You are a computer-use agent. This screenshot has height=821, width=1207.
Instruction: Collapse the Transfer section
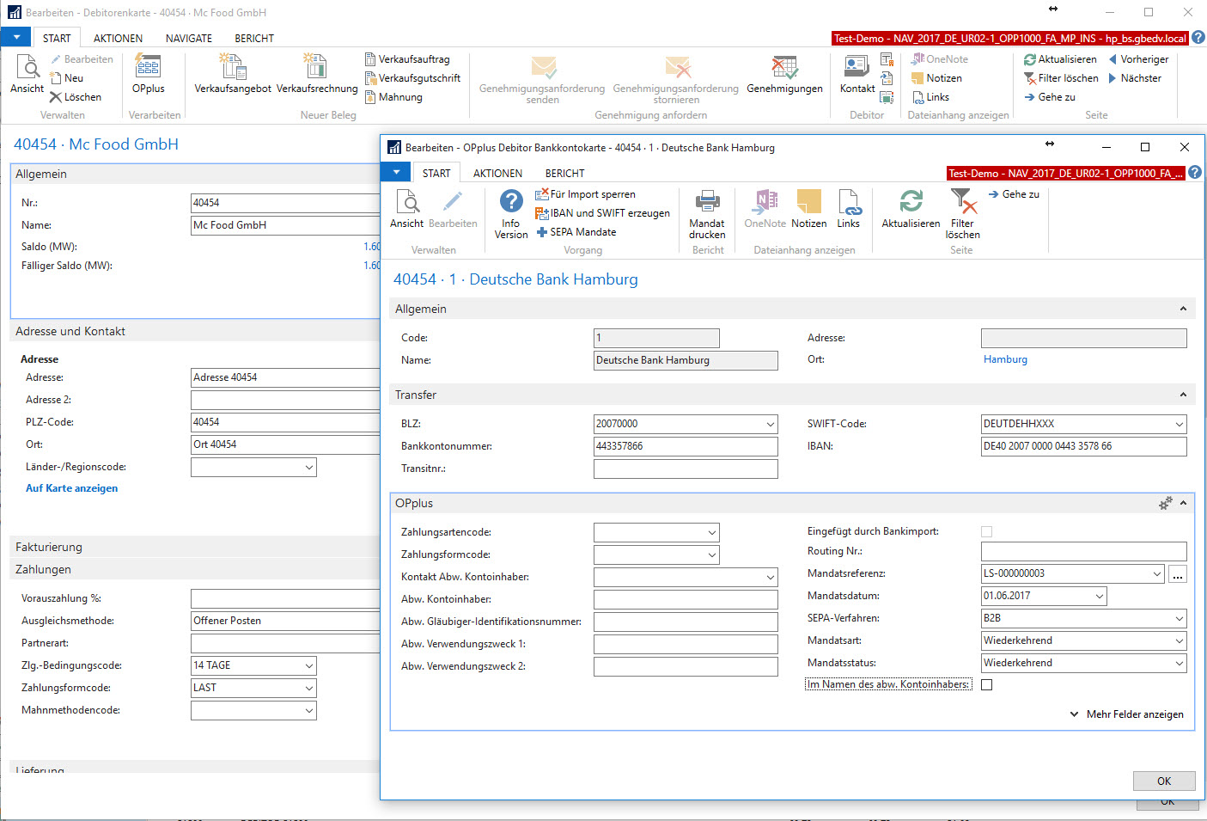[1183, 395]
